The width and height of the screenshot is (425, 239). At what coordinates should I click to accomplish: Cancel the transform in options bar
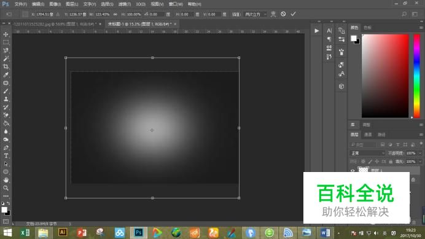pos(283,14)
